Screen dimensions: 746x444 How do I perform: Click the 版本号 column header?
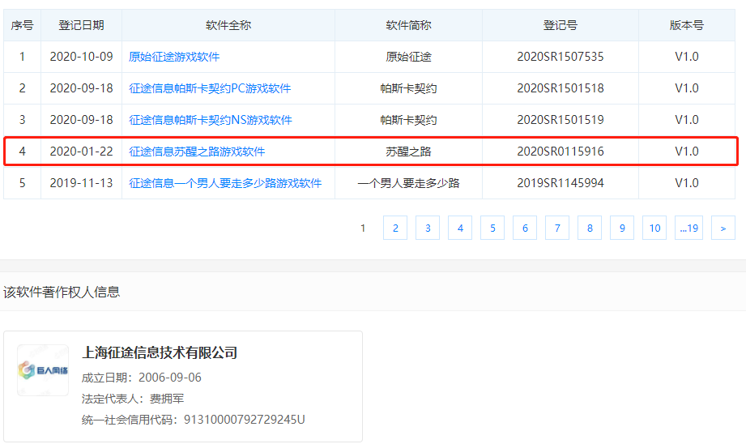point(687,25)
